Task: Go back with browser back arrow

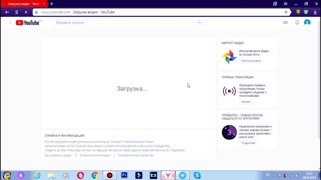Action: click(x=7, y=12)
